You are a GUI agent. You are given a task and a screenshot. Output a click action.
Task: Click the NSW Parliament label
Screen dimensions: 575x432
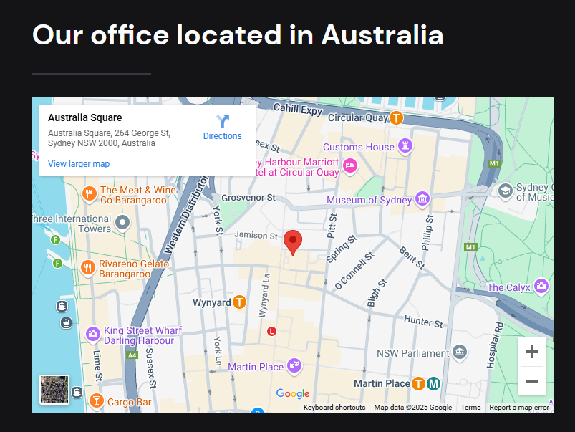pos(413,353)
